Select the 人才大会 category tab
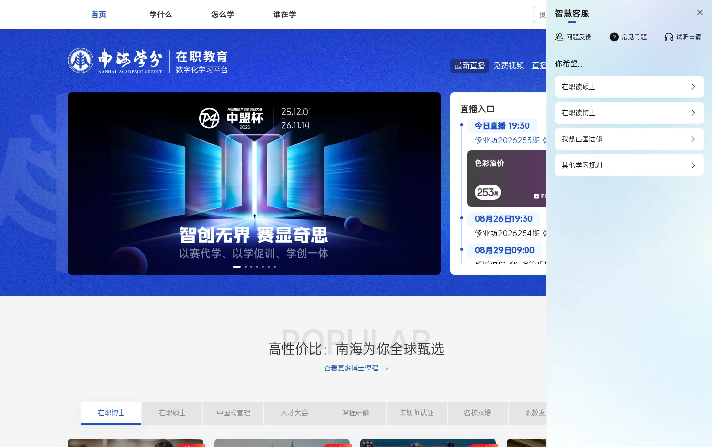The height and width of the screenshot is (447, 712). 294,413
